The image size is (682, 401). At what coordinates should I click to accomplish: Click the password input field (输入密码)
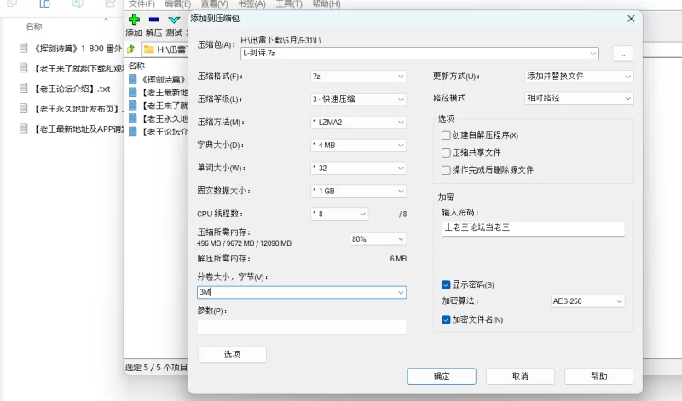pyautogui.click(x=533, y=228)
